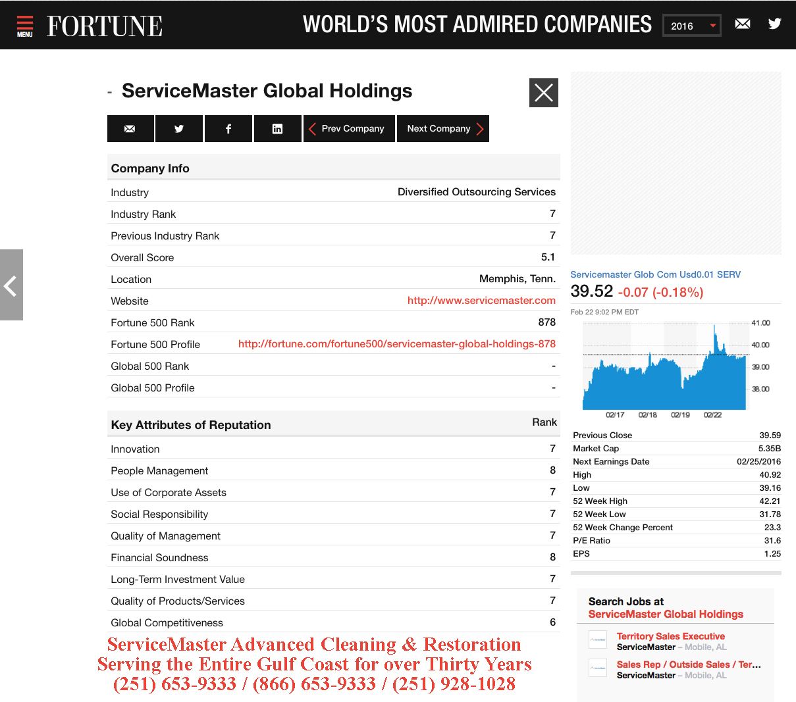Click Servicemaster Glob Com SERV stock link

pyautogui.click(x=655, y=274)
